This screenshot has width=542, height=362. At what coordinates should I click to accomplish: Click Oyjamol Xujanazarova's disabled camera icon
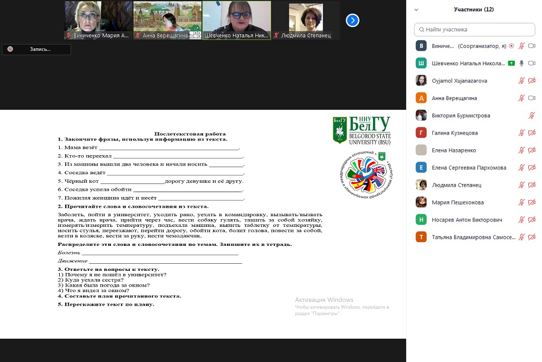(x=532, y=81)
